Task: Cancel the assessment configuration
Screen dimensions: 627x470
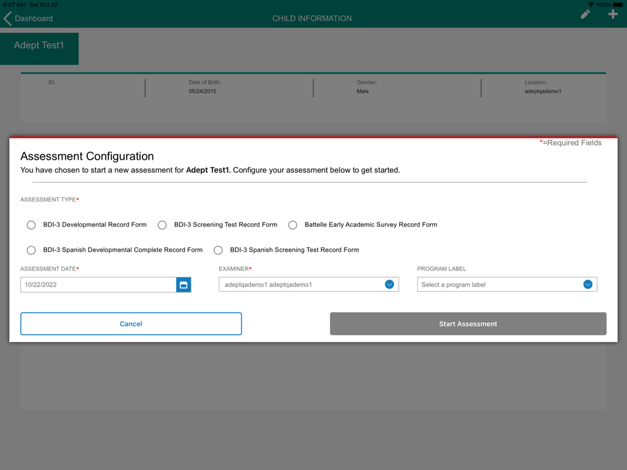Action: pyautogui.click(x=131, y=323)
